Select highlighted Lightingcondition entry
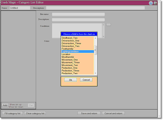The width and height of the screenshot is (163, 120). [x=78, y=51]
